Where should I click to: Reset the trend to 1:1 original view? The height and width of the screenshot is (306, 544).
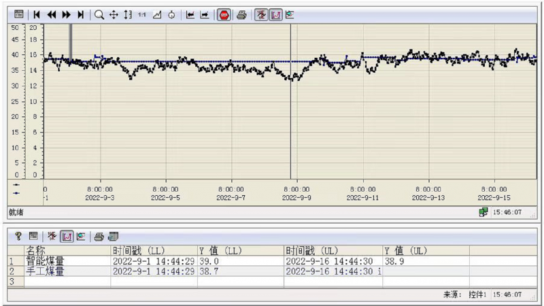(142, 14)
